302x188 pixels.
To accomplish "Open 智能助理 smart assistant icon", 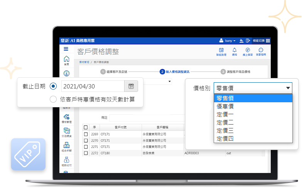I will coord(221,52).
